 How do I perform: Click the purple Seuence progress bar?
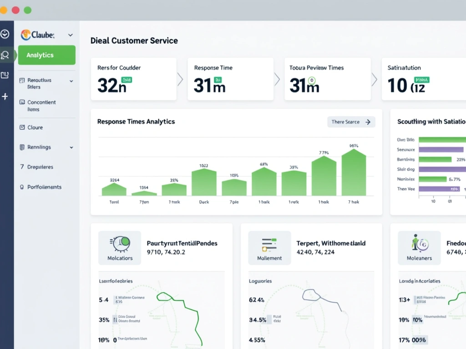[441, 149]
